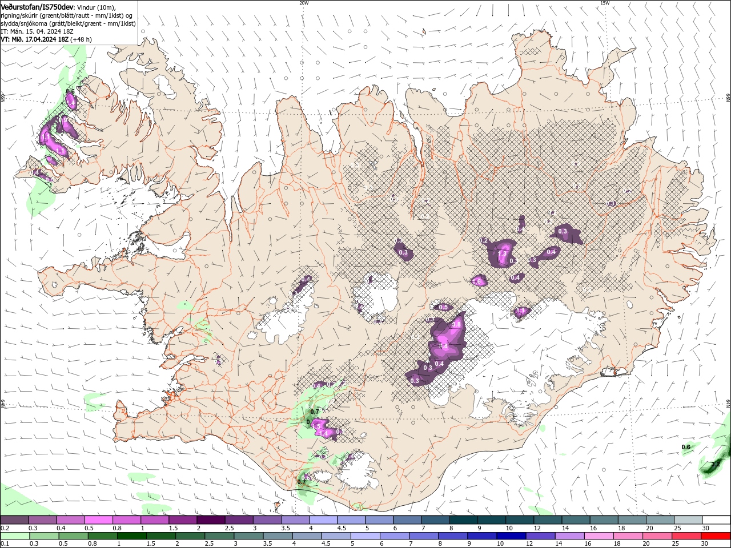This screenshot has height=548, width=731.
Task: Click the dark mauve 0.2 snow legend swatch
Action: pyautogui.click(x=14, y=520)
